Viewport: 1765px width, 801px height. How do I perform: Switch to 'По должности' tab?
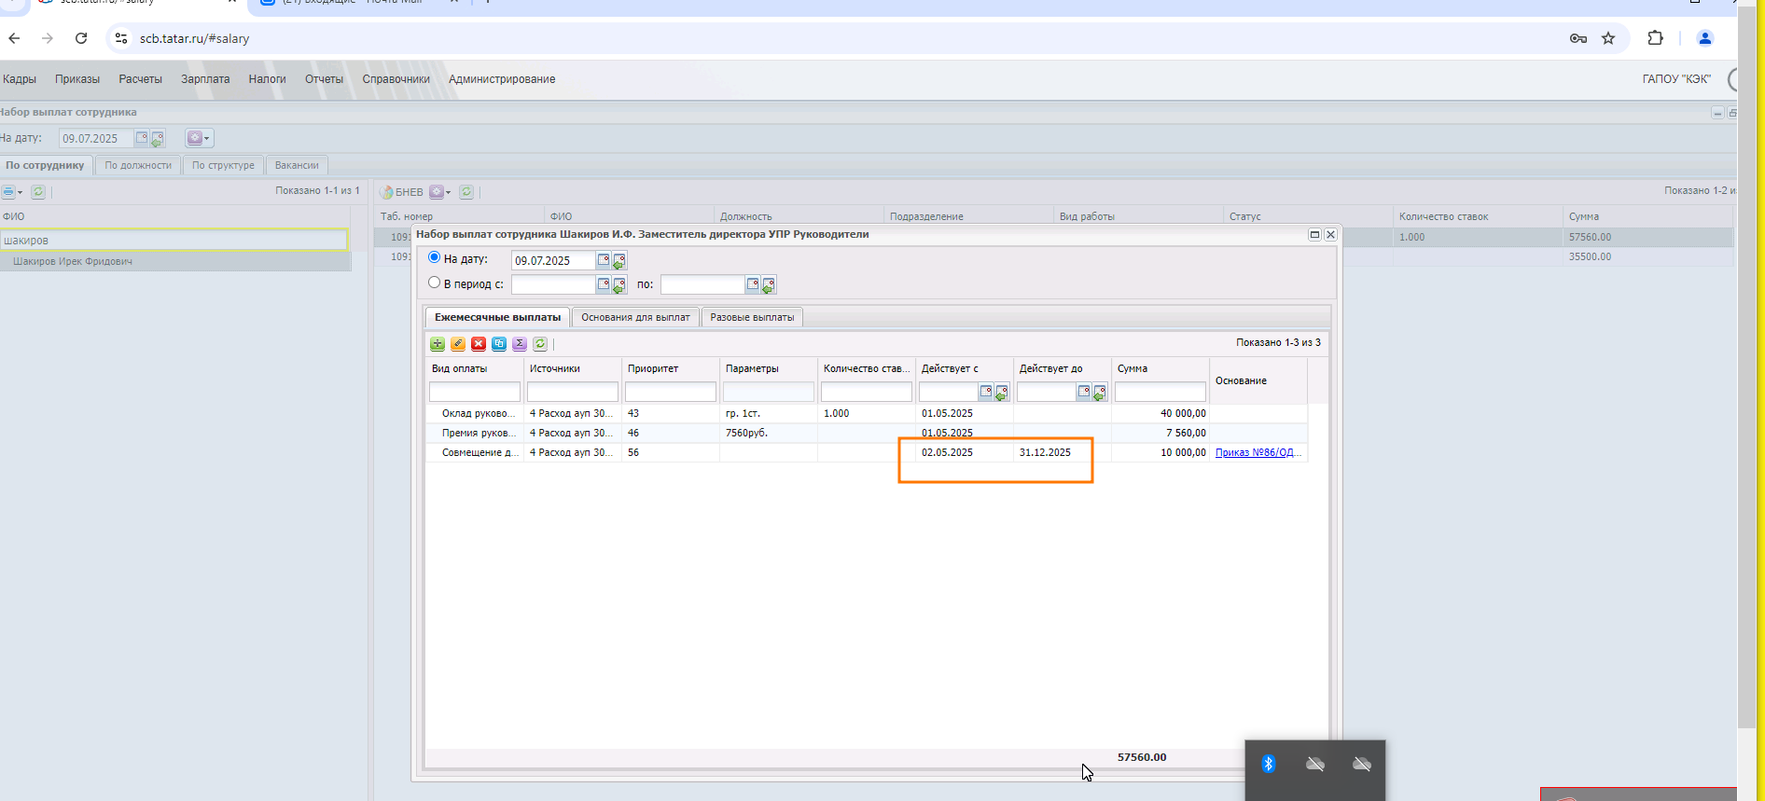pos(138,165)
